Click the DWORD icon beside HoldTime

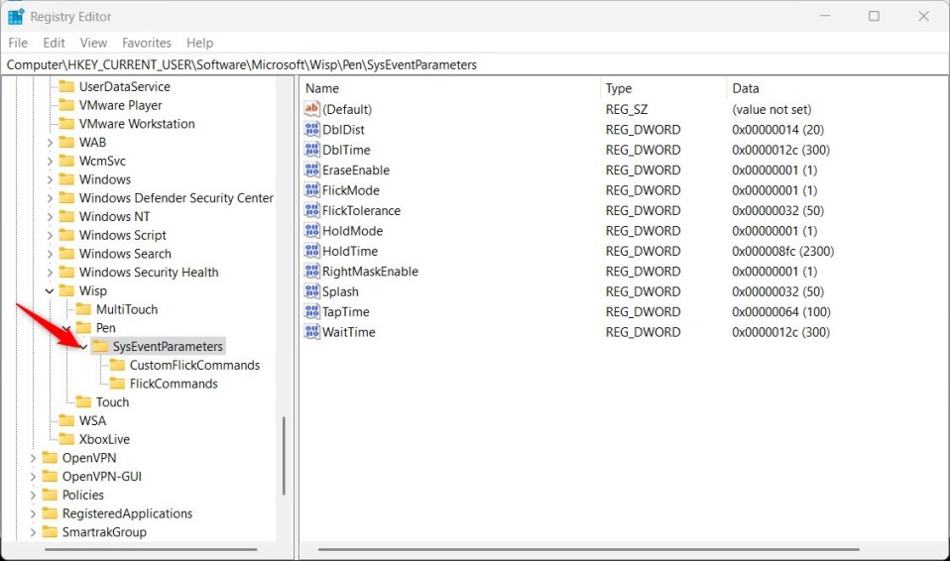312,251
